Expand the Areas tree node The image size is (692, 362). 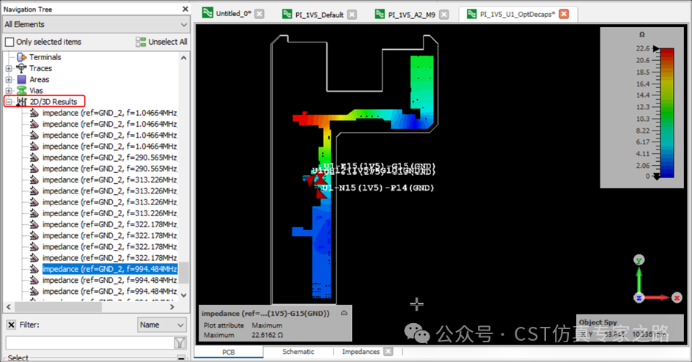pos(9,79)
